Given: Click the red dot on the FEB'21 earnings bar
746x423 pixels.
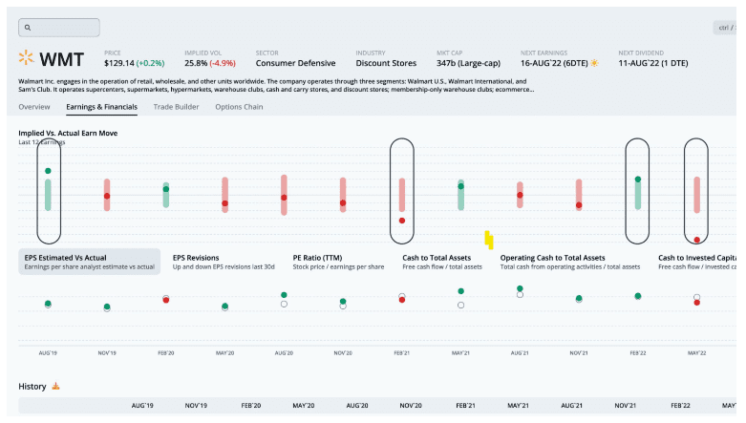Looking at the screenshot, I should click(x=402, y=221).
